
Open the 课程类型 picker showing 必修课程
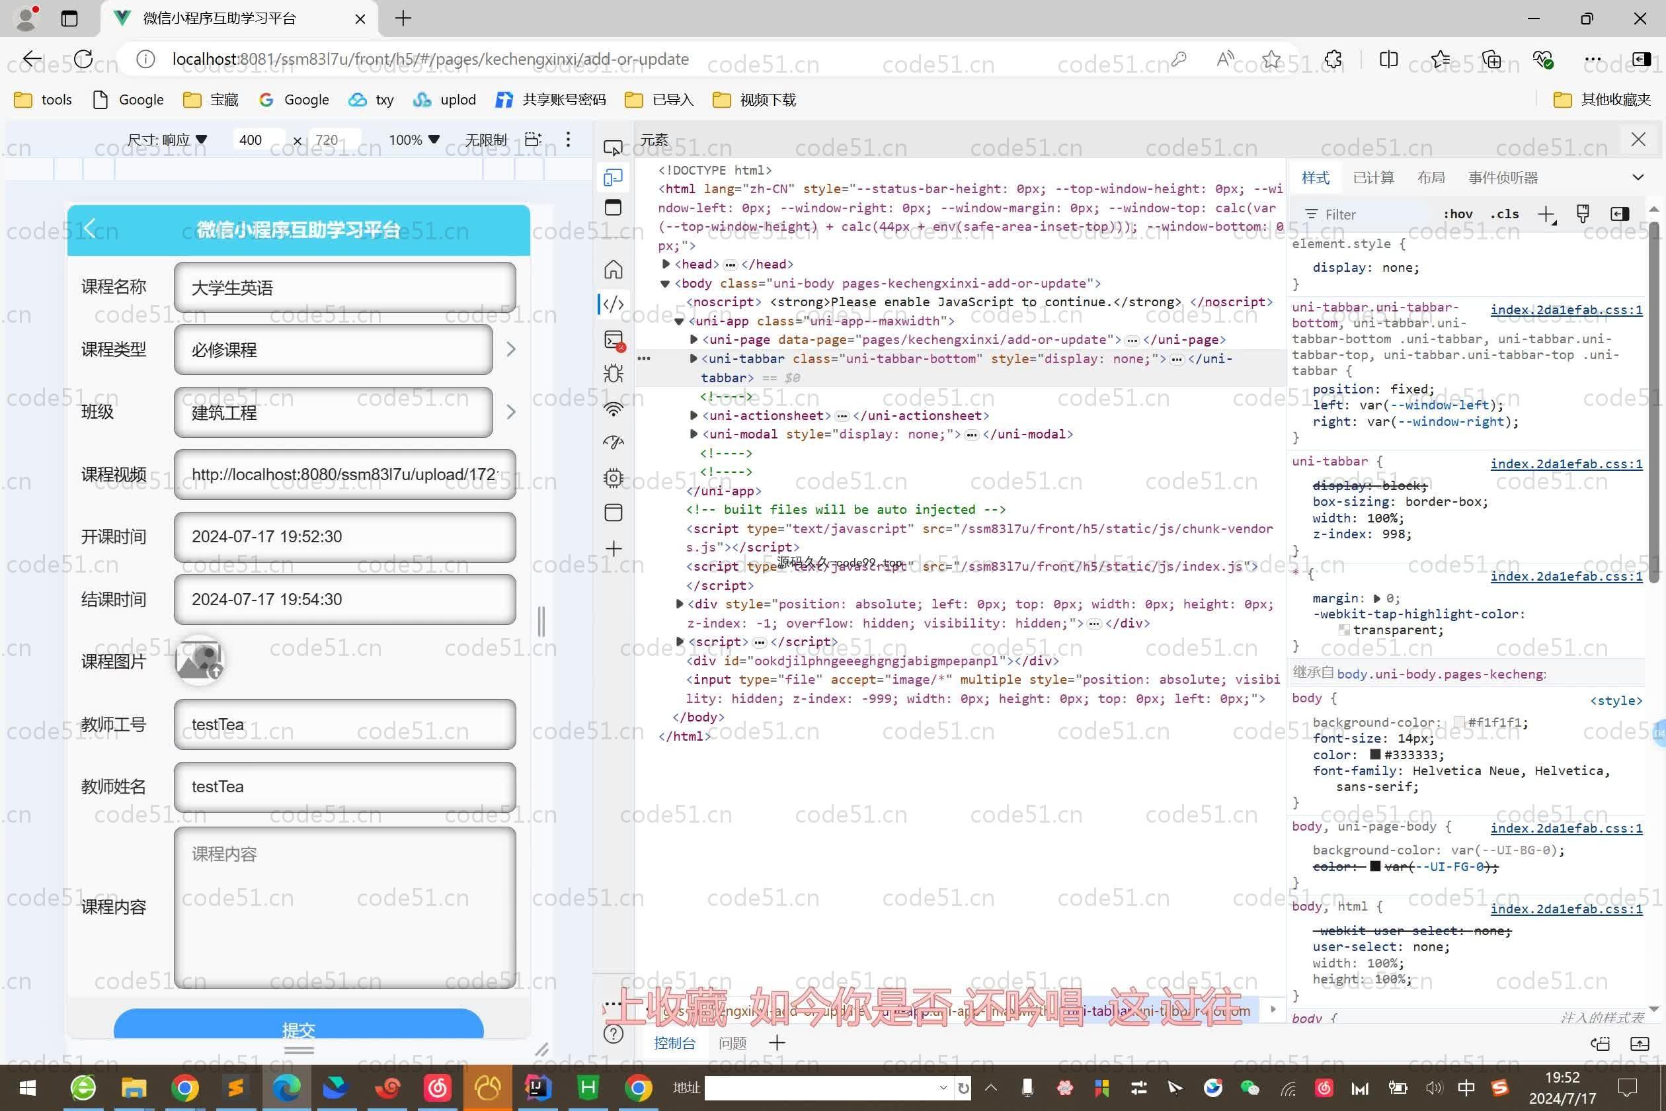click(x=333, y=349)
